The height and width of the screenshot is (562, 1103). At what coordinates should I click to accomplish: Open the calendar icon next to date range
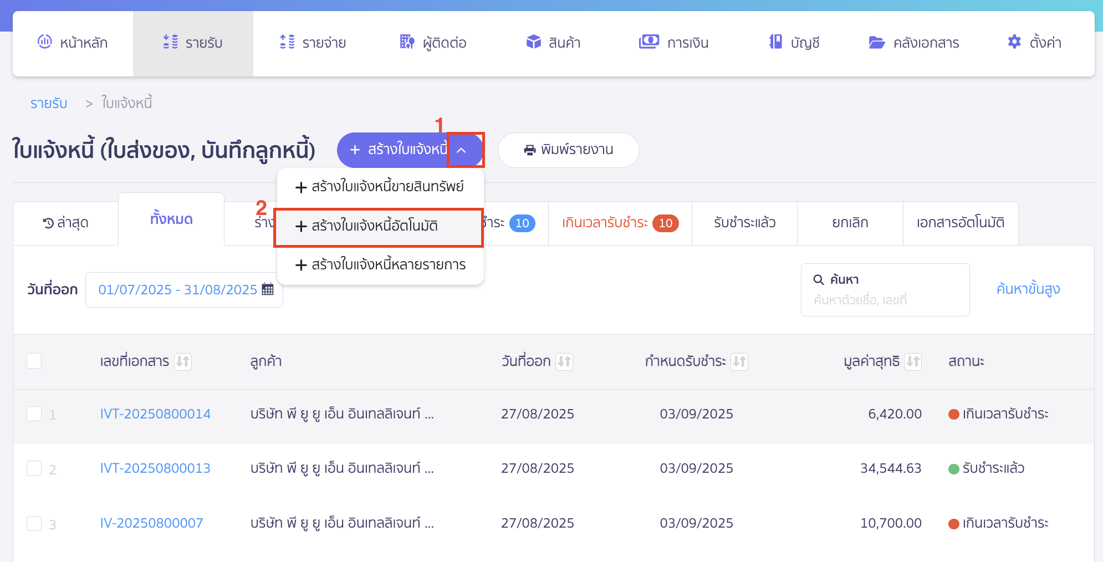pyautogui.click(x=268, y=289)
